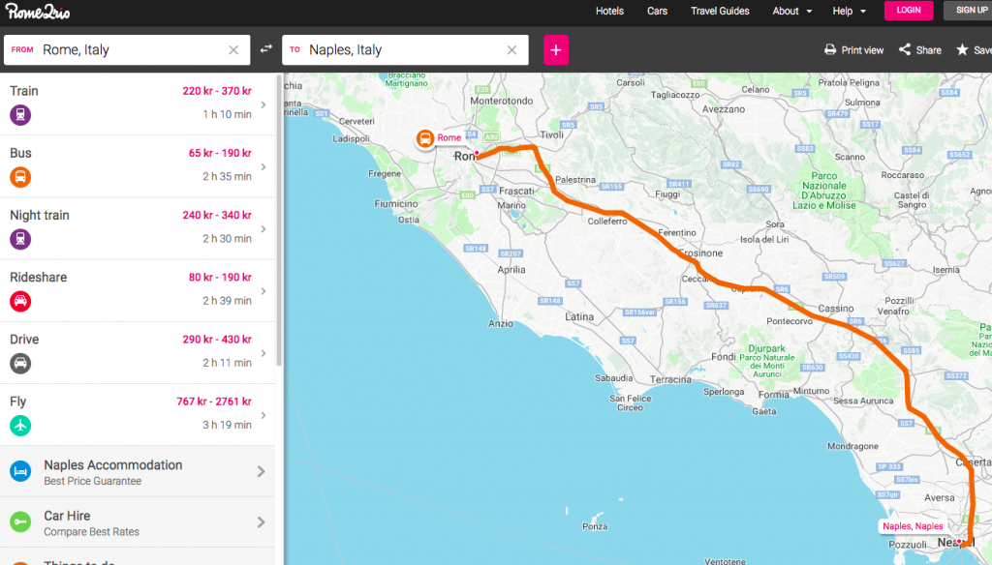Click the Tivoli label on the map

tap(551, 134)
